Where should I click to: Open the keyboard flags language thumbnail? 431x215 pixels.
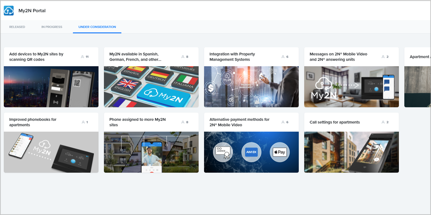point(151,87)
